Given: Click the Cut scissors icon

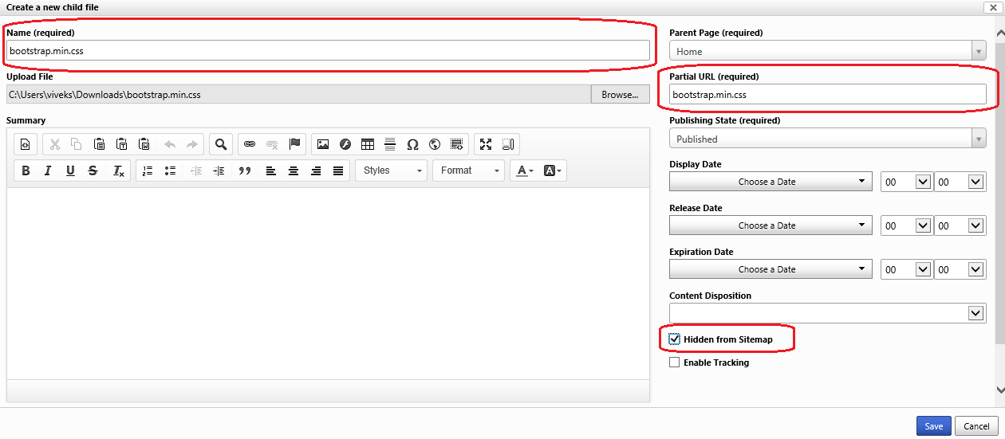Looking at the screenshot, I should (x=55, y=144).
